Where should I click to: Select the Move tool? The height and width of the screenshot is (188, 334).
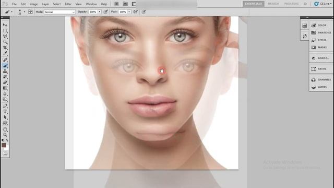tap(5, 25)
